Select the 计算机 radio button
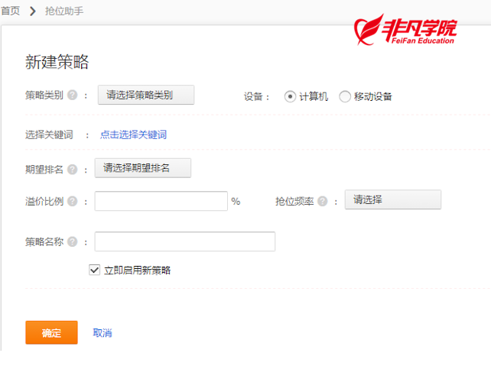This screenshot has height=366, width=491. coord(290,96)
